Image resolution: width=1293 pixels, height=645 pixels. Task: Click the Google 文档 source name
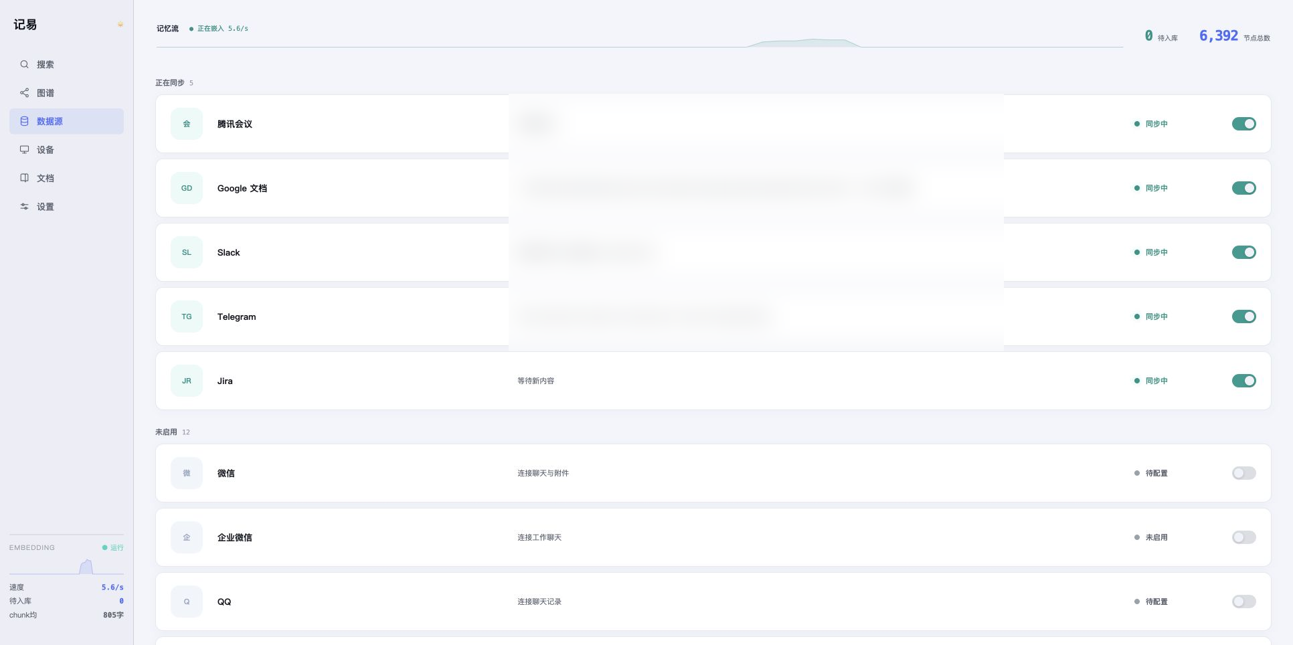point(242,188)
